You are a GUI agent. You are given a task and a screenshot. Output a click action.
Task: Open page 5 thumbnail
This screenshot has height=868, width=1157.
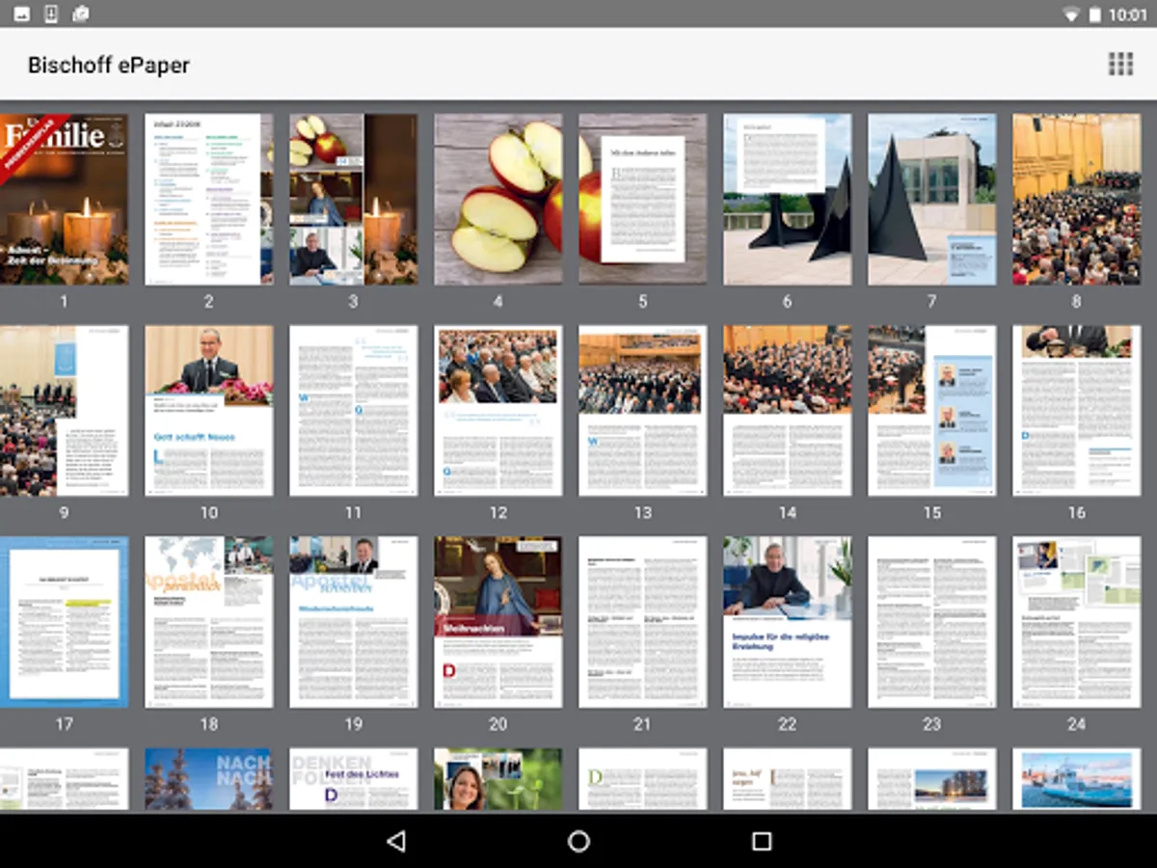pos(643,200)
